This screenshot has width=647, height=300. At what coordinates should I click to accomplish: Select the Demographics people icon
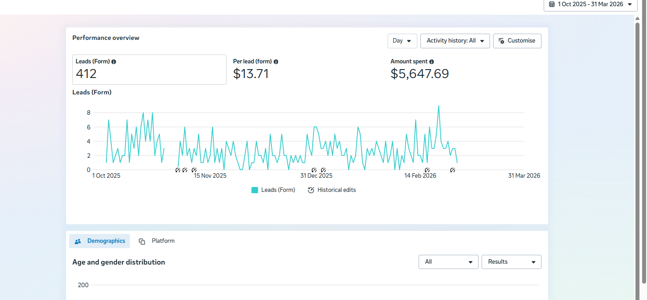[x=78, y=242]
